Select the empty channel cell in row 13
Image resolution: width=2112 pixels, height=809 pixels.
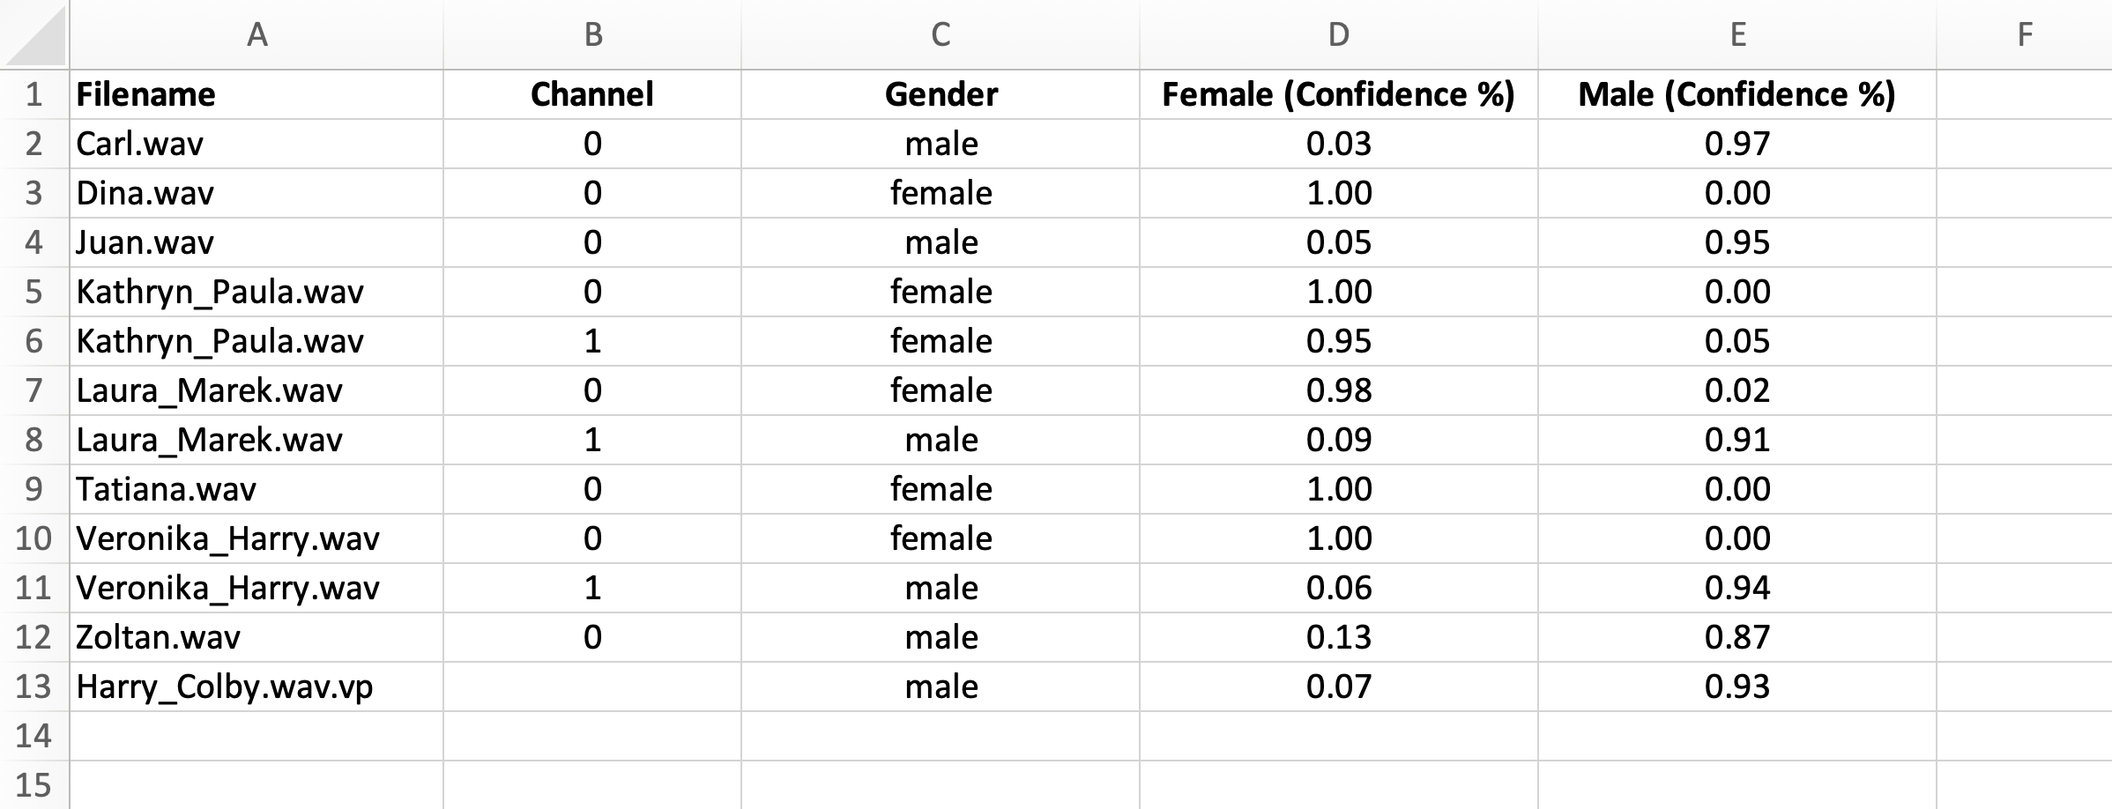pyautogui.click(x=592, y=687)
